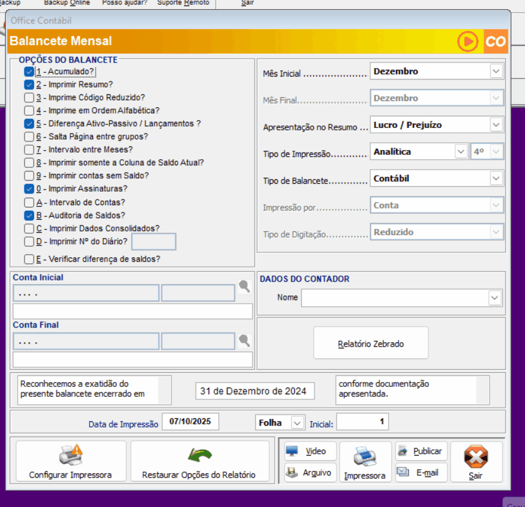Click Restaurar Opções do Relatório
The width and height of the screenshot is (525, 507).
pyautogui.click(x=199, y=462)
